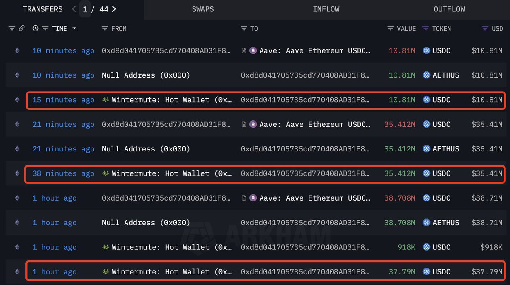Click contract document icon in 38.708M Aave row
This screenshot has width=510, height=285.
click(244, 198)
